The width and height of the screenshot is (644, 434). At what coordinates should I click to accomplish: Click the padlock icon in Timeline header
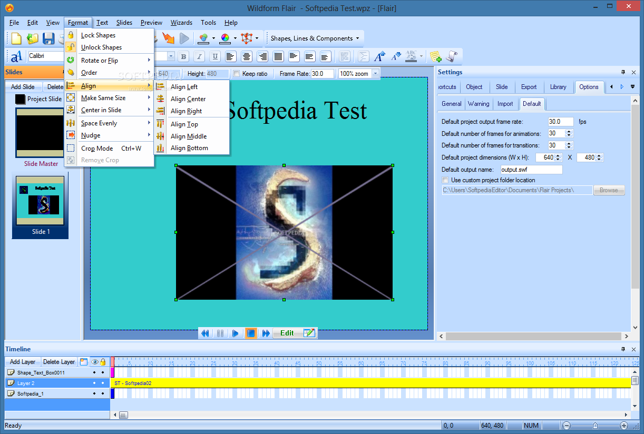tap(103, 362)
